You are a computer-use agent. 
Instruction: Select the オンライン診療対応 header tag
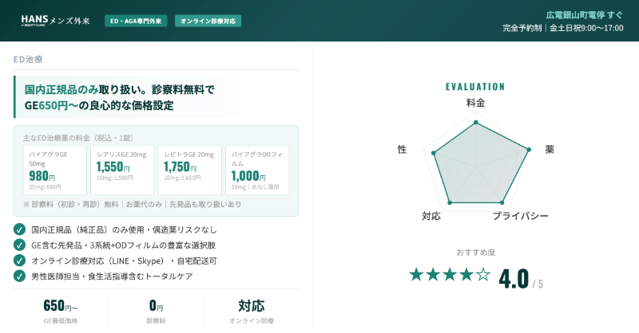[208, 21]
